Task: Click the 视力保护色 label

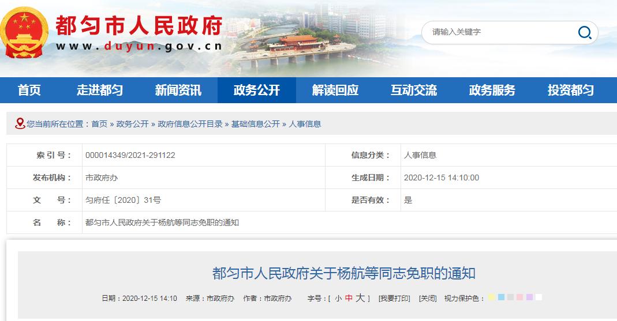Action: point(464,299)
